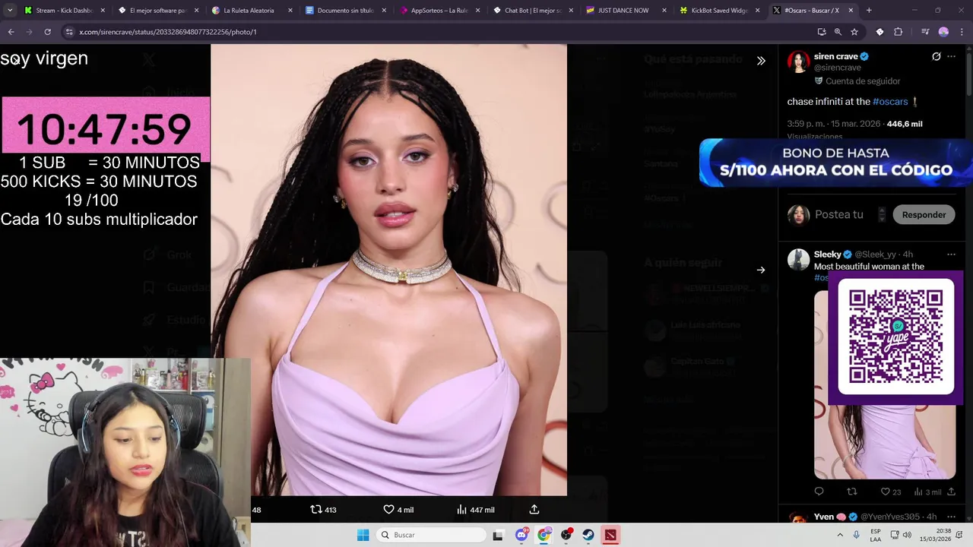The image size is (973, 547).
Task: Open the @sirencrave handle link
Action: [x=838, y=68]
